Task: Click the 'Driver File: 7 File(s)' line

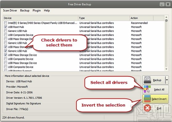Action: tap(17, 109)
